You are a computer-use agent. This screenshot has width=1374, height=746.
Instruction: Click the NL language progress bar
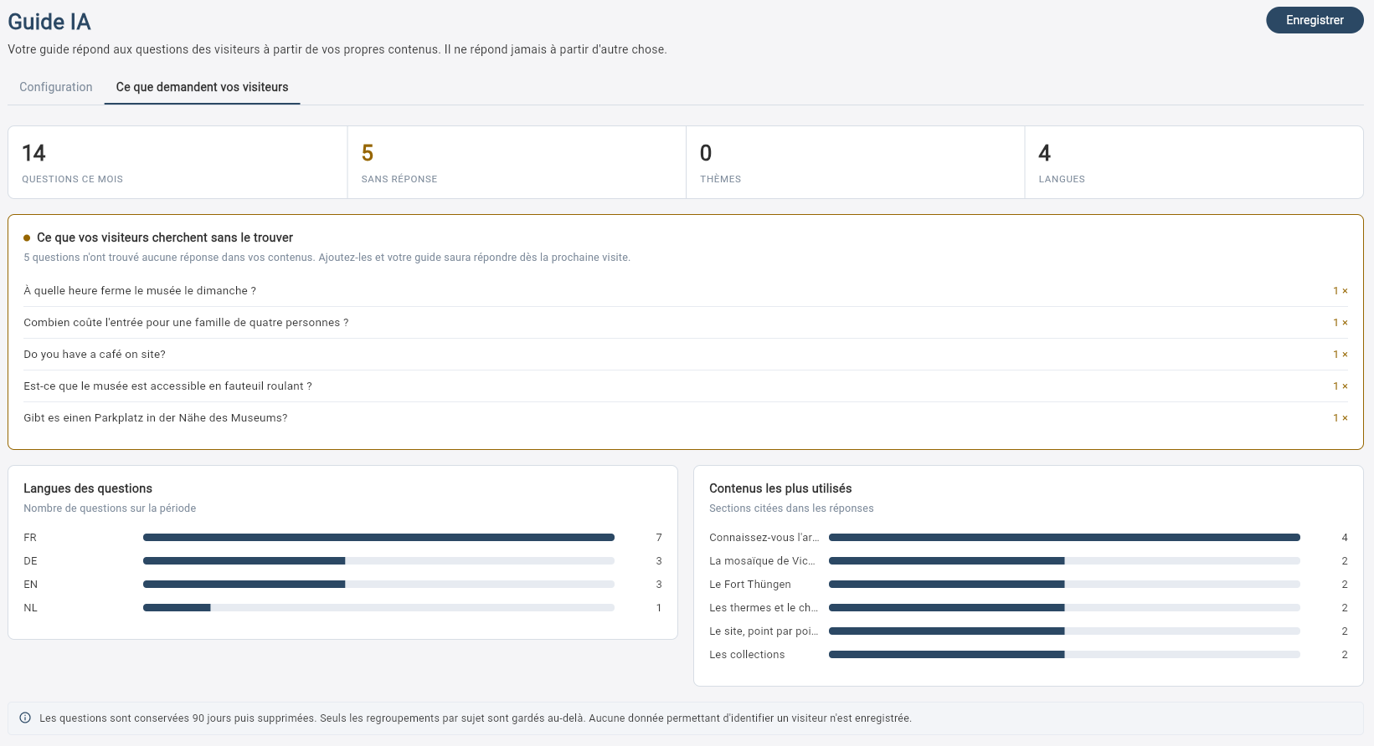378,608
